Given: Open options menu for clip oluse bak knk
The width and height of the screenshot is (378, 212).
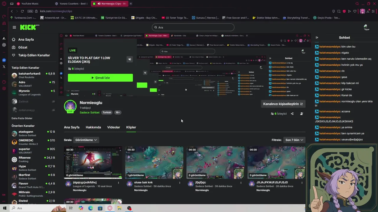Looking at the screenshot, I should 180,183.
